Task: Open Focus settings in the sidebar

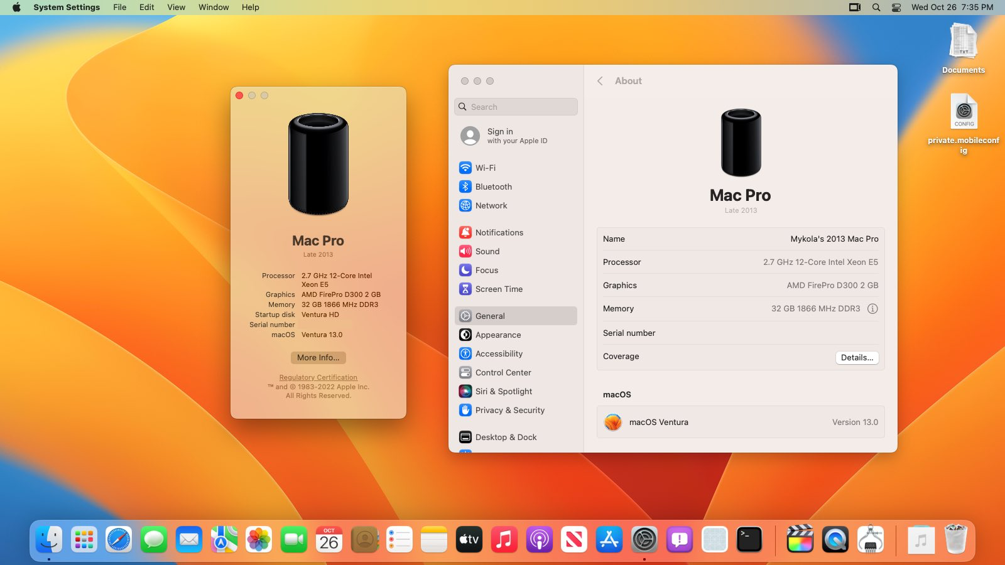Action: [516, 270]
